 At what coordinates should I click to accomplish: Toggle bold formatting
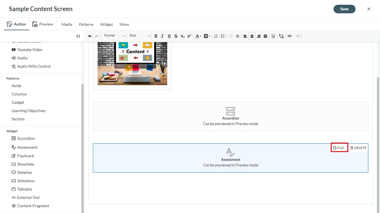(156, 36)
